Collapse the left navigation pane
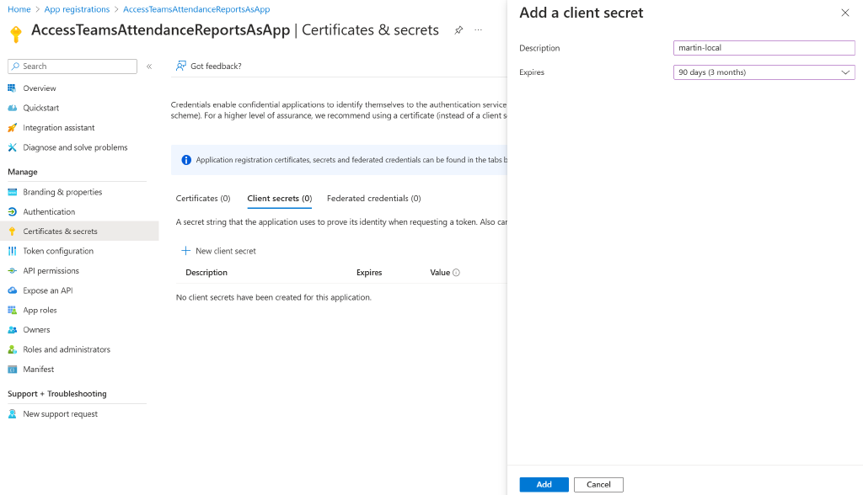 pos(150,66)
